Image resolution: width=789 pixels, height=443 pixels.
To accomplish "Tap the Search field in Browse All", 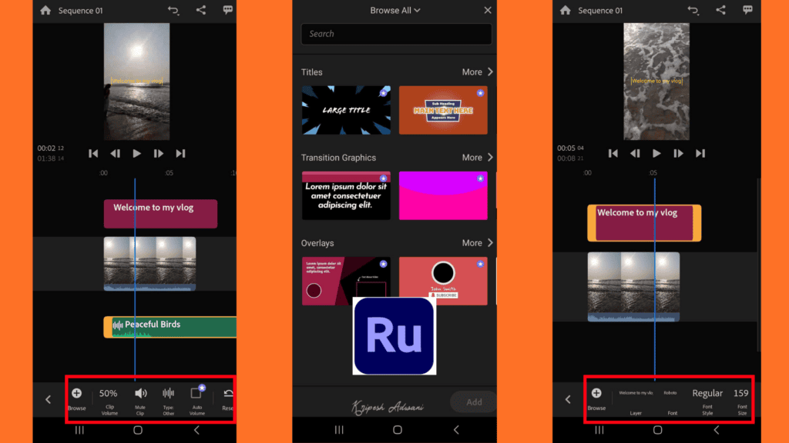I will click(x=395, y=34).
